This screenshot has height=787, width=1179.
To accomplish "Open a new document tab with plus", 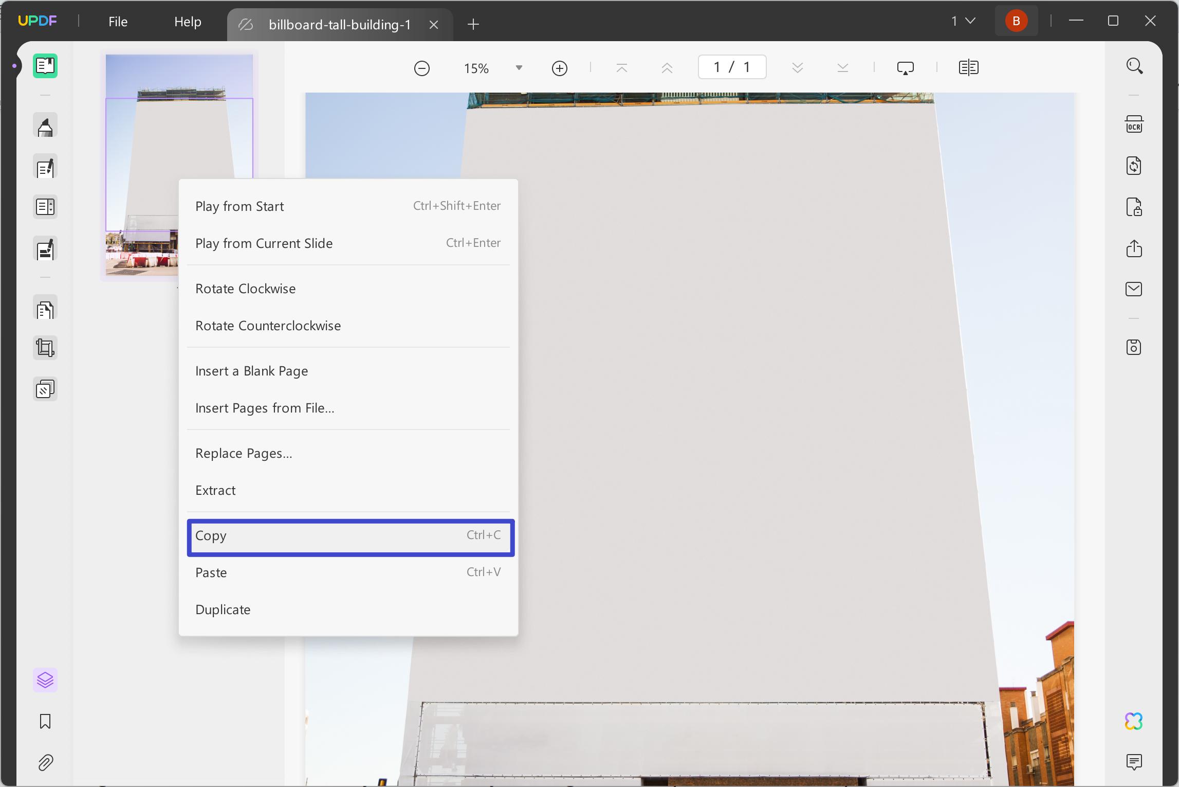I will pyautogui.click(x=472, y=24).
